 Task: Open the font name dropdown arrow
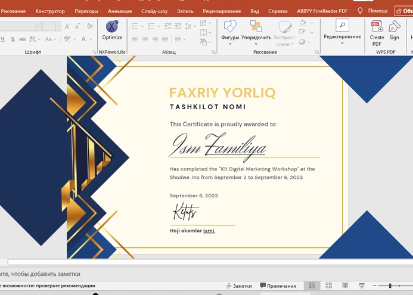tap(39, 26)
